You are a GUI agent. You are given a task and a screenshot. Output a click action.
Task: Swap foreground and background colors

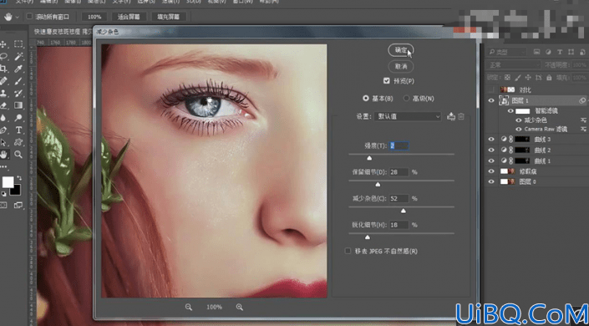pyautogui.click(x=18, y=177)
